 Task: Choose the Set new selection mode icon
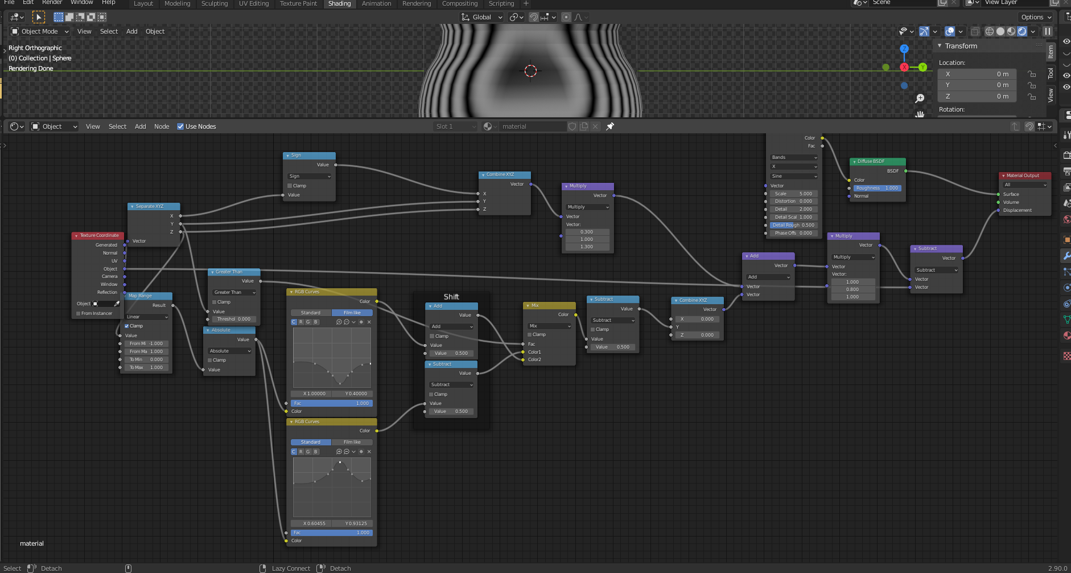coord(59,17)
